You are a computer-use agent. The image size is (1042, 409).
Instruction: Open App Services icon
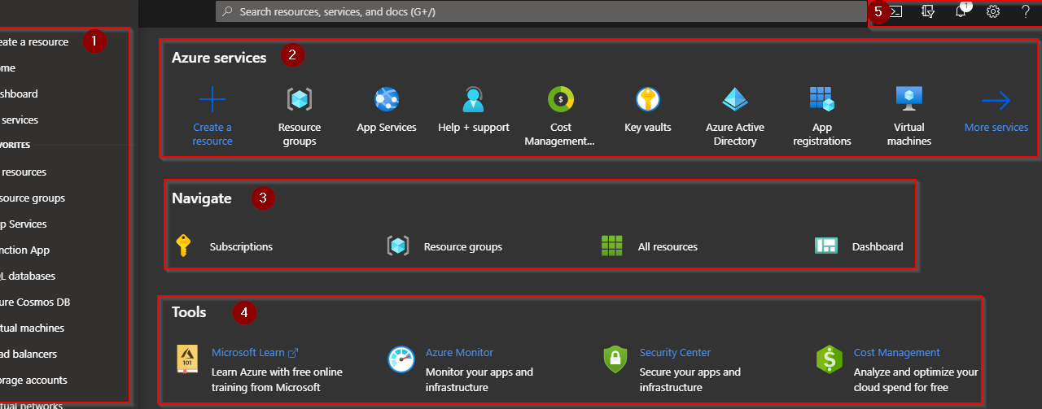click(387, 101)
